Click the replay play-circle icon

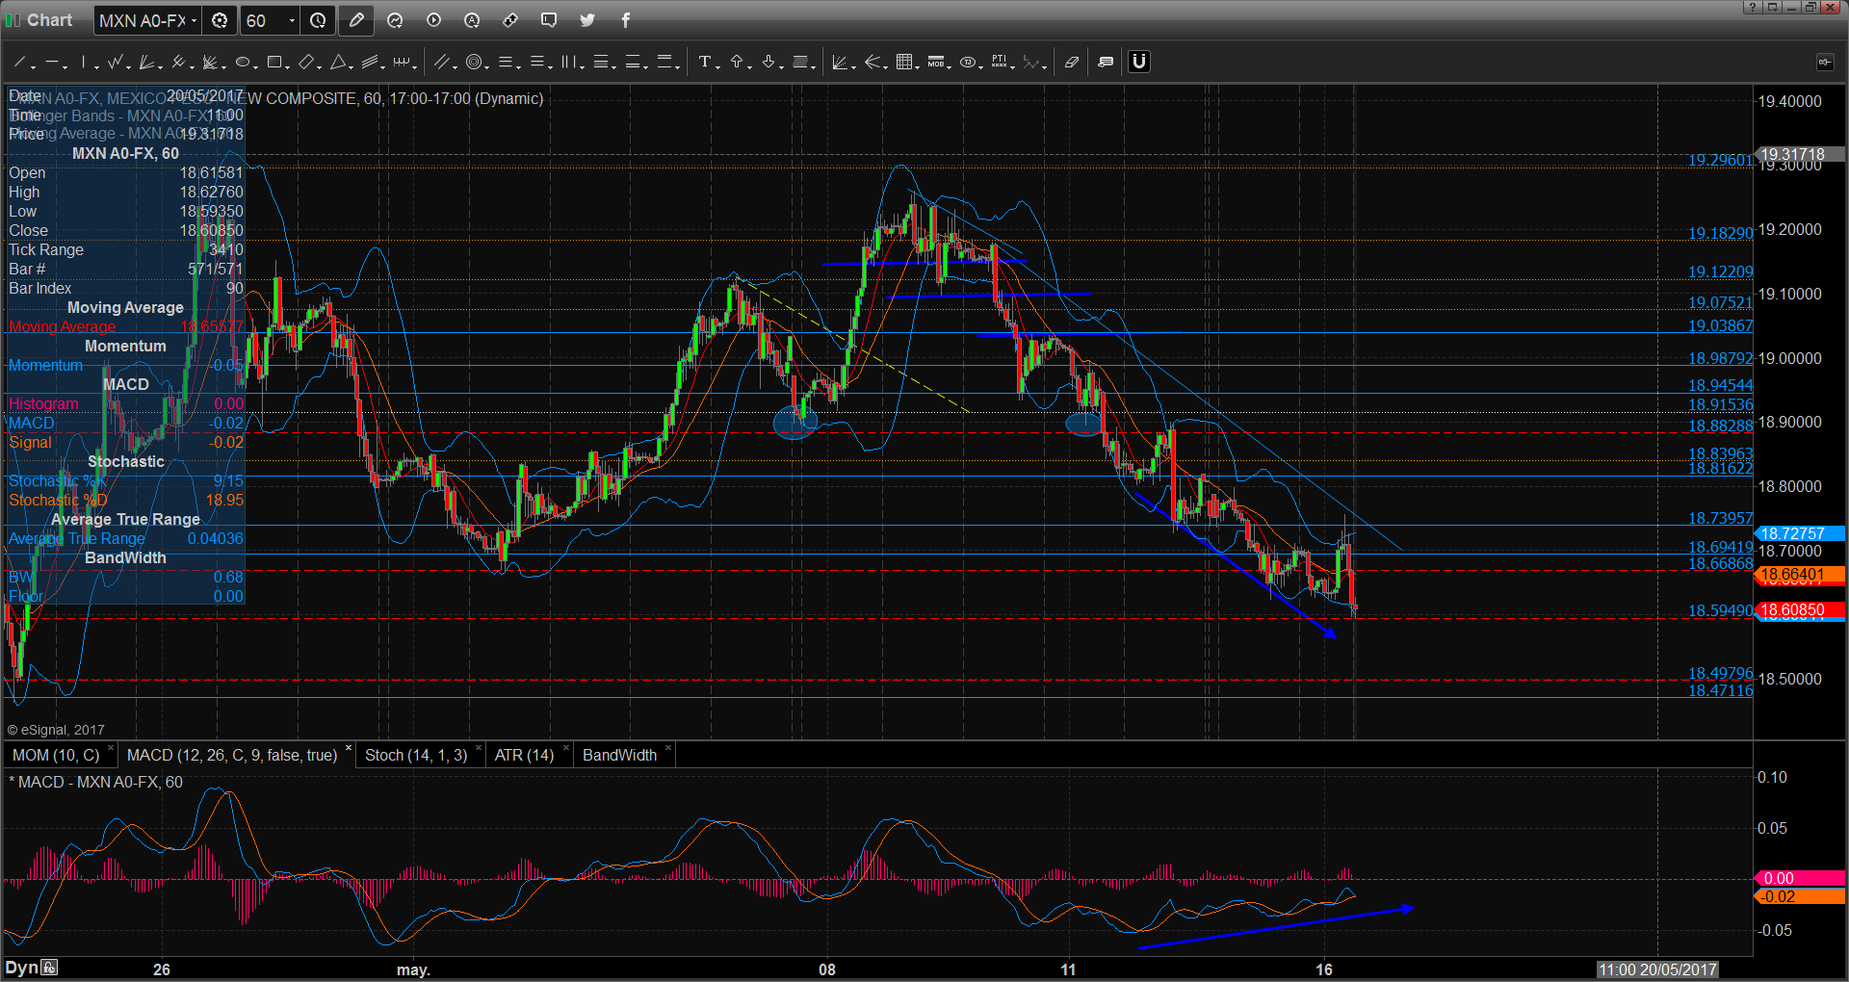pyautogui.click(x=433, y=20)
